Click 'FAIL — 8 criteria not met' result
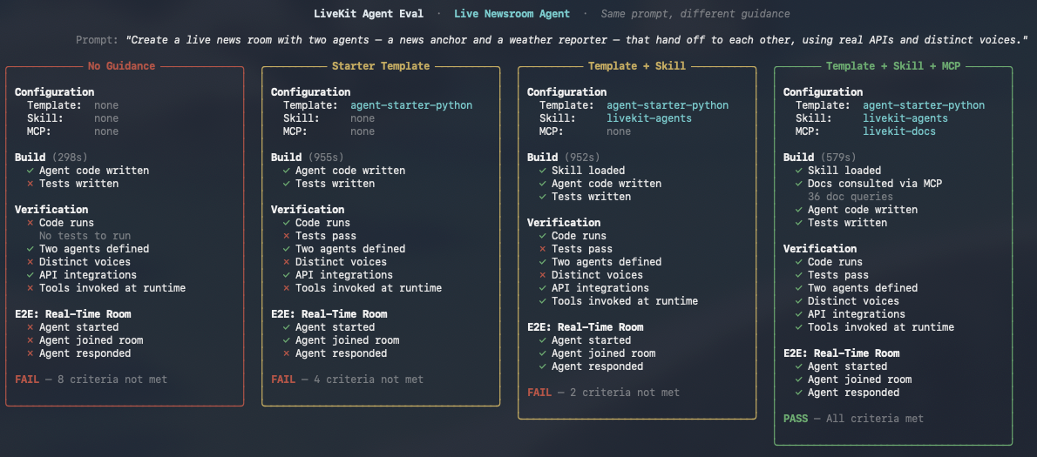The image size is (1037, 457). (x=91, y=380)
